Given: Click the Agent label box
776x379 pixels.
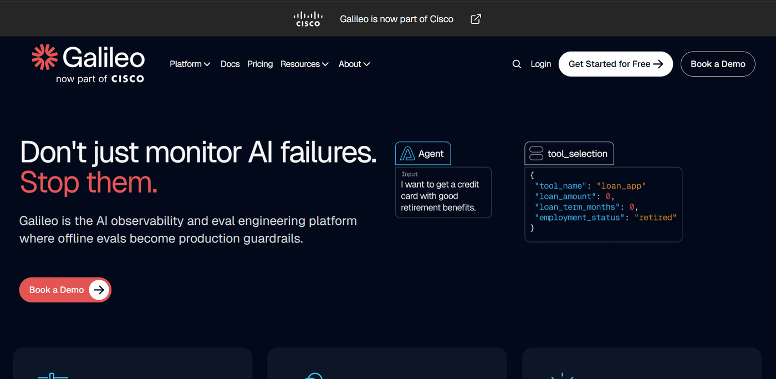Looking at the screenshot, I should (423, 154).
